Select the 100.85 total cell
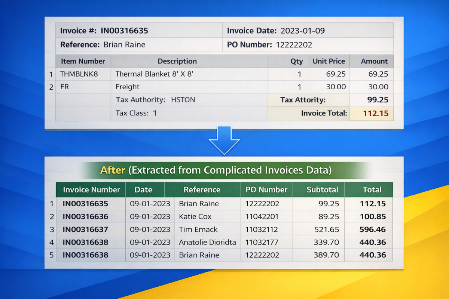Screen dimensions: 449x299 373,217
